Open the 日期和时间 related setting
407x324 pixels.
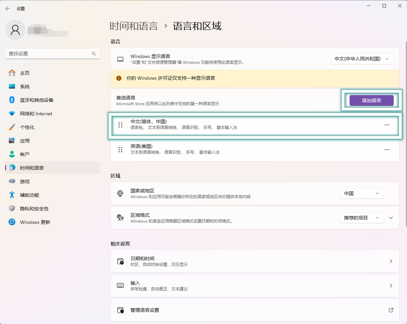pyautogui.click(x=255, y=261)
